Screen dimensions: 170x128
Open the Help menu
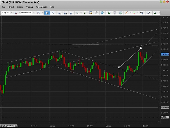(x=52, y=7)
